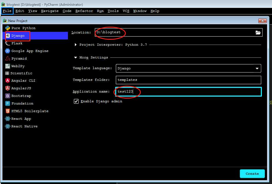Select Bootstrap project label
The height and width of the screenshot is (184, 272).
(21, 96)
